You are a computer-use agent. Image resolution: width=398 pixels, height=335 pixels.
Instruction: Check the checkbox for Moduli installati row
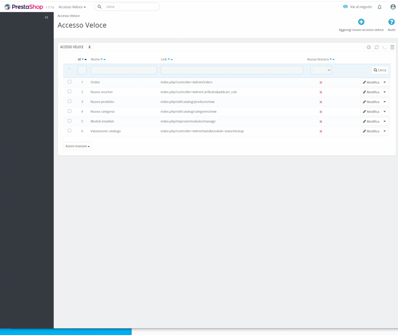pyautogui.click(x=69, y=121)
